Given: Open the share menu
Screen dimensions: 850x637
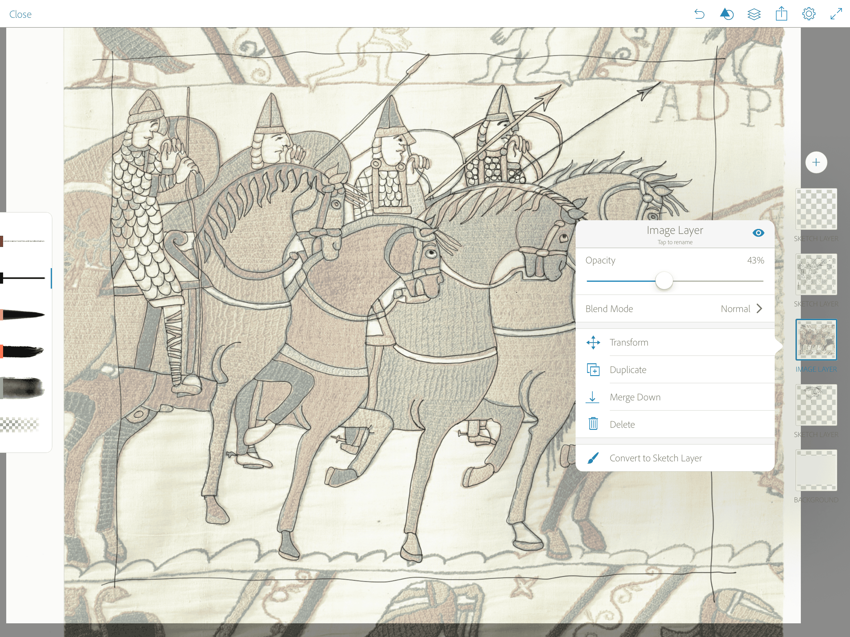Looking at the screenshot, I should (x=781, y=14).
